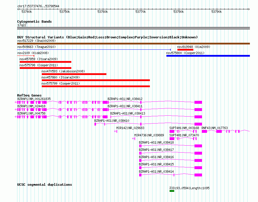Open the nsv517229 (Shaikh2009) label
Viewport: 258px width, 202px height.
pyautogui.click(x=37, y=41)
